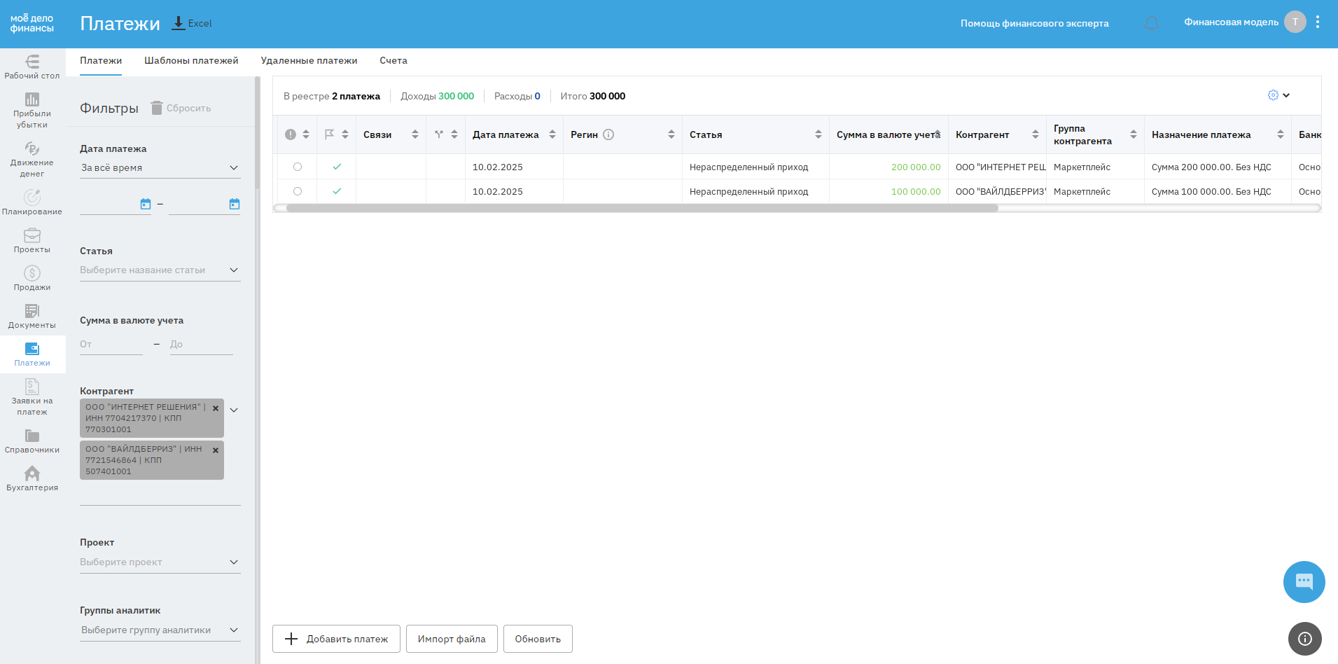Click the table horizontal scrollbar

(x=641, y=208)
